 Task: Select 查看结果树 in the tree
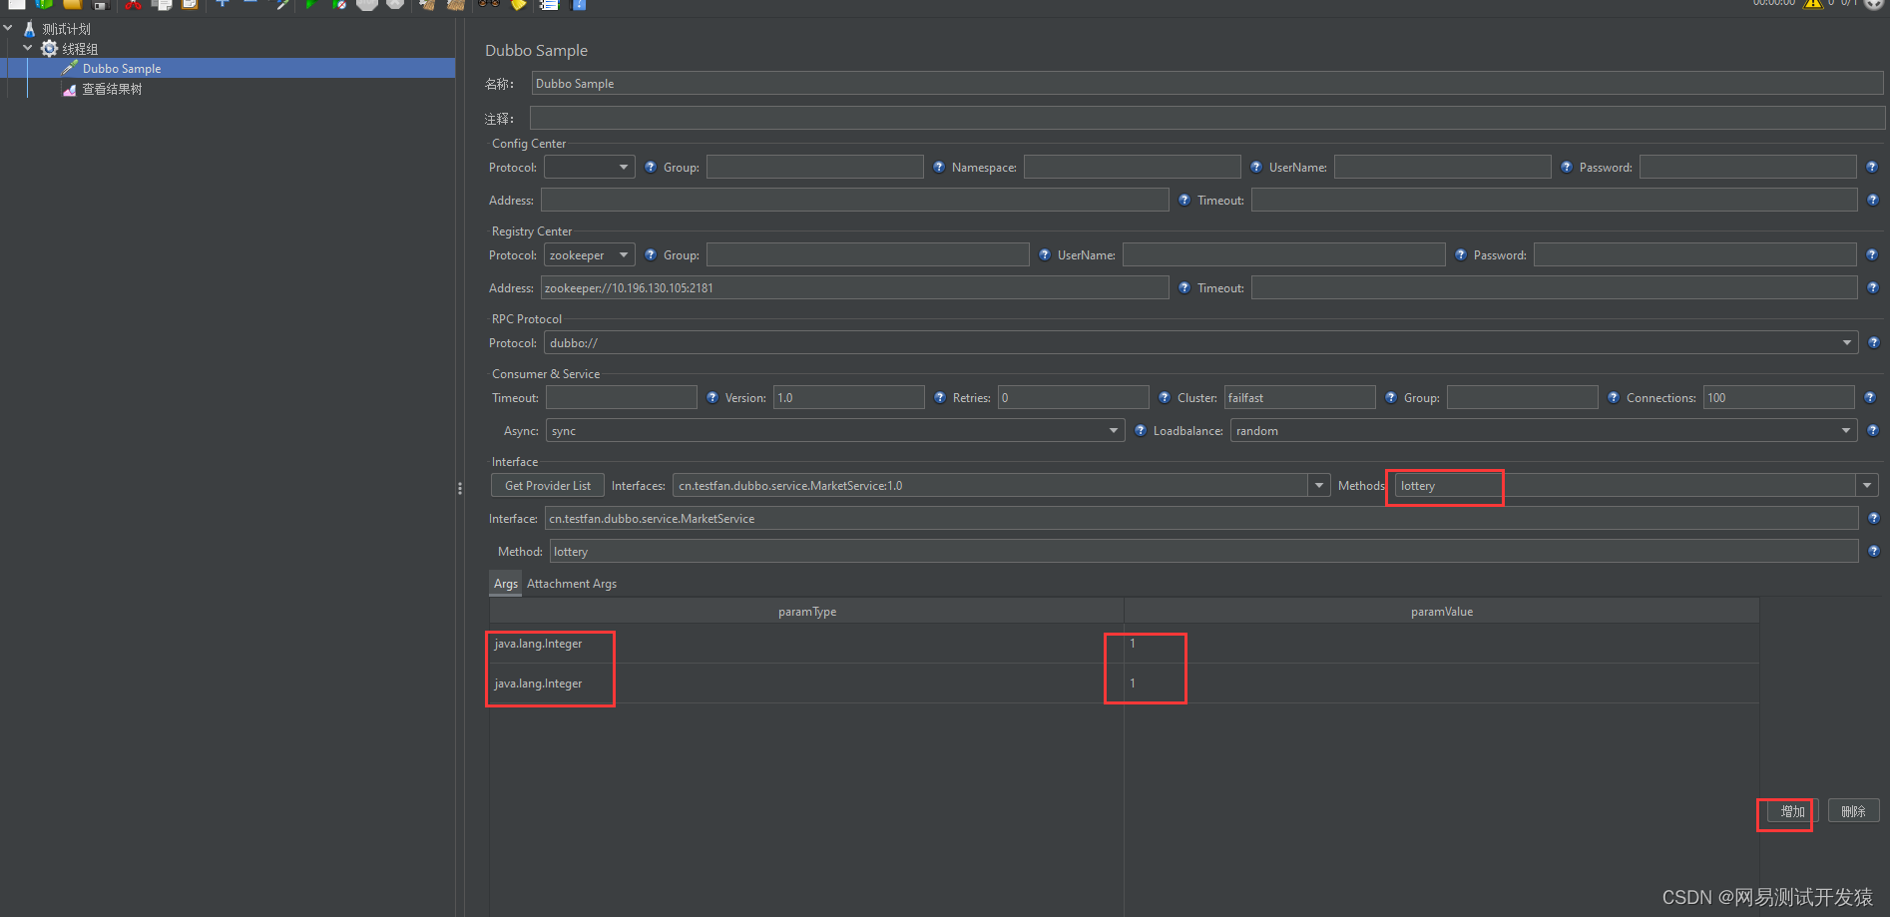[112, 89]
